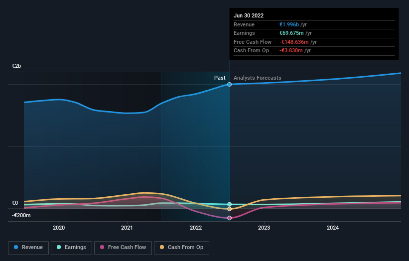Toggle the Revenue legend button
Viewport: 409px width, 261px height.
tap(28, 248)
